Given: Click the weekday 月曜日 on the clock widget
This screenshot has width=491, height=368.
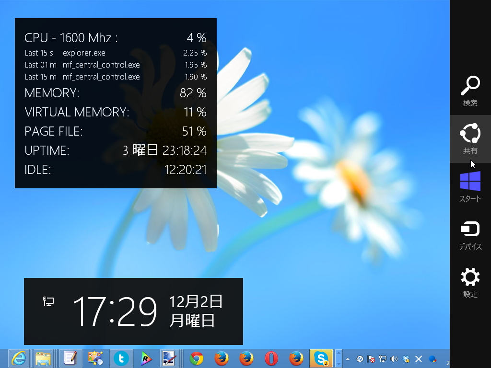Looking at the screenshot, I should click(192, 320).
